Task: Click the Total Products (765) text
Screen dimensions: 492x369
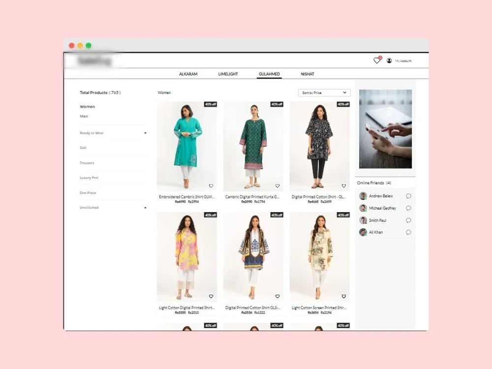Action: 100,92
